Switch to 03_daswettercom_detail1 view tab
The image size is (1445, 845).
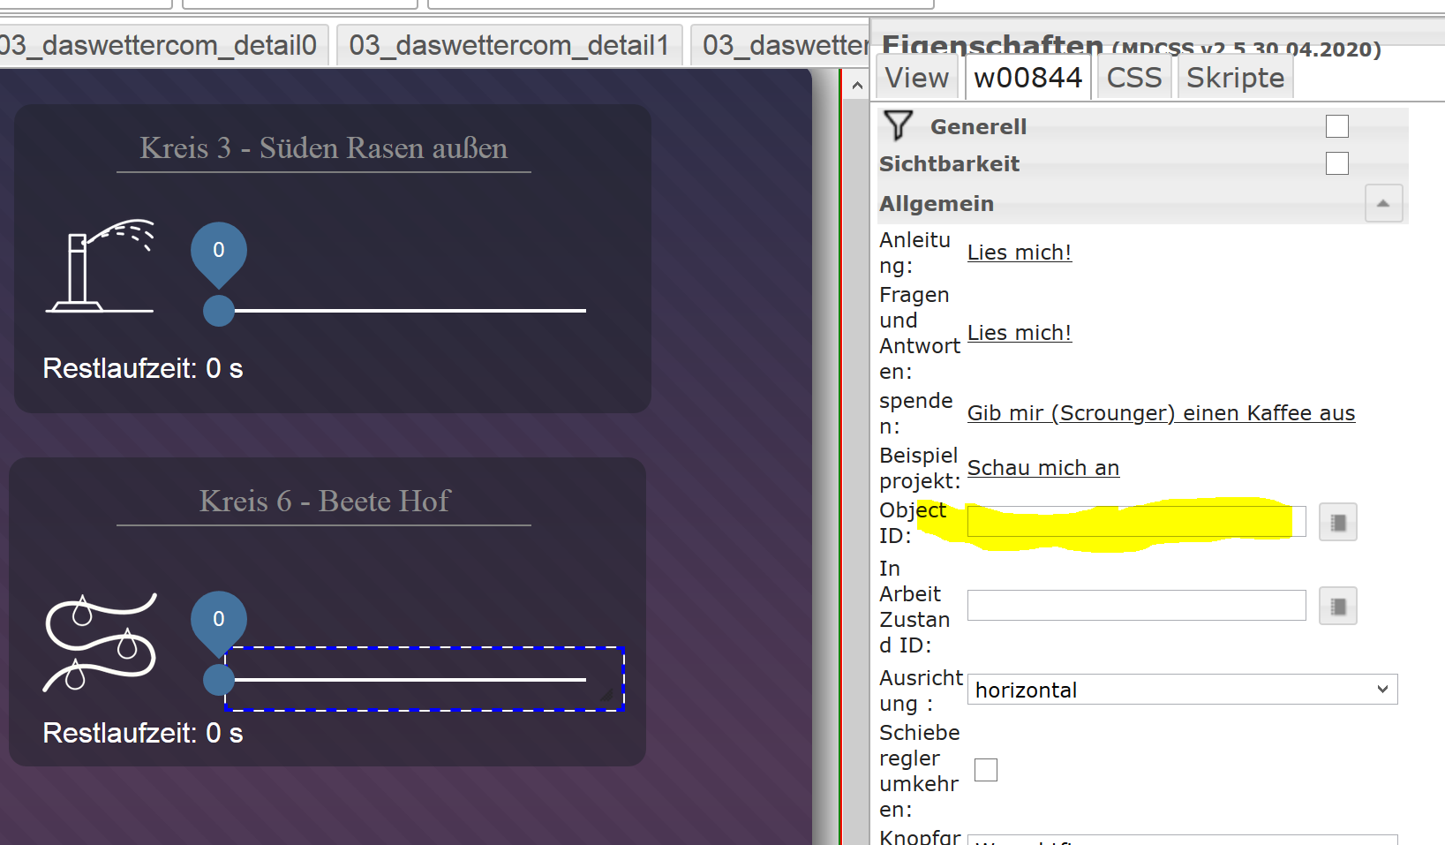(509, 45)
